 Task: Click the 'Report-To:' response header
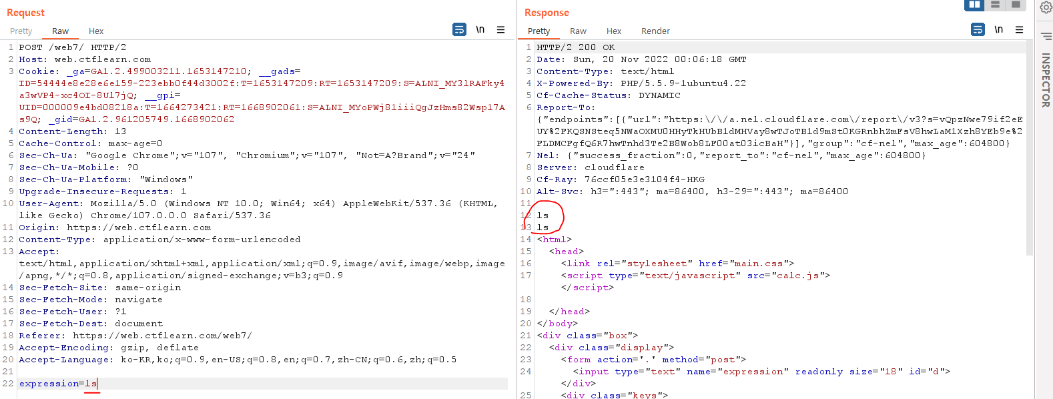point(566,107)
